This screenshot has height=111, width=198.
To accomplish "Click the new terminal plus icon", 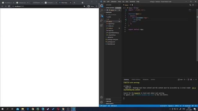I will pyautogui.click(x=184, y=80).
